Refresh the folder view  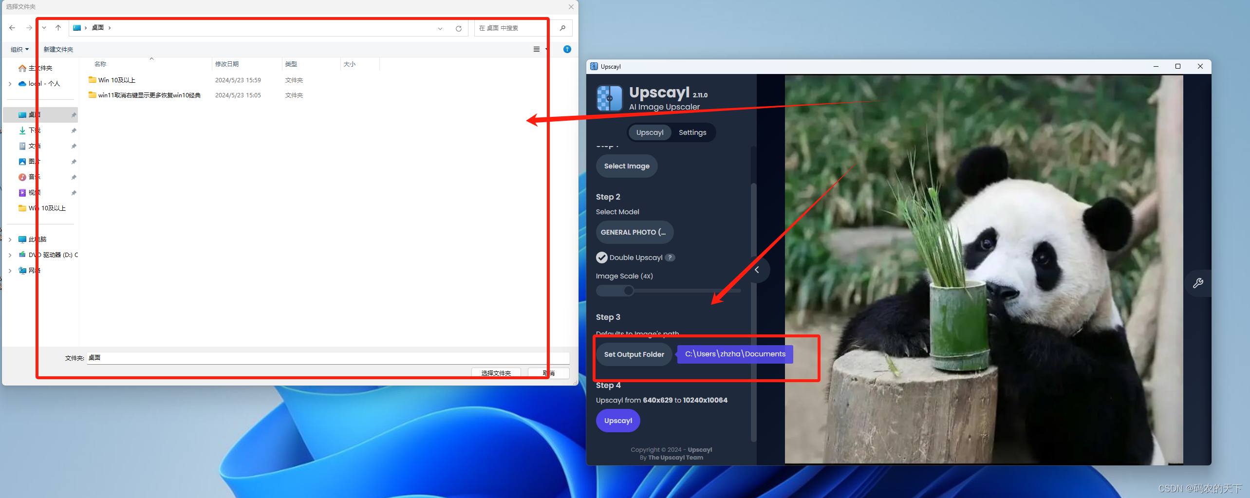[459, 28]
